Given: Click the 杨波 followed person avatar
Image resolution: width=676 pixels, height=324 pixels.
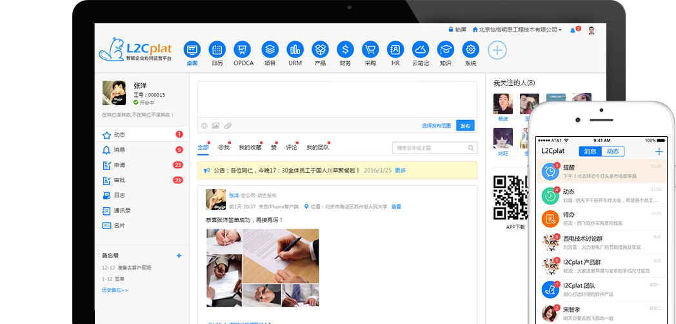Looking at the screenshot, I should [x=503, y=103].
